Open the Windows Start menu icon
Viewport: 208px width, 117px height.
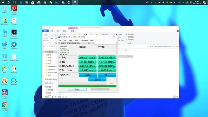point(3,2)
